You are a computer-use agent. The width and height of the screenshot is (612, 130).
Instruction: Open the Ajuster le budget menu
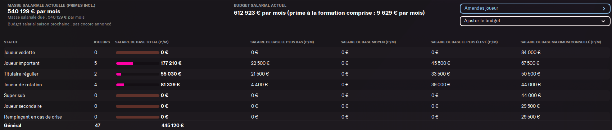(x=535, y=21)
